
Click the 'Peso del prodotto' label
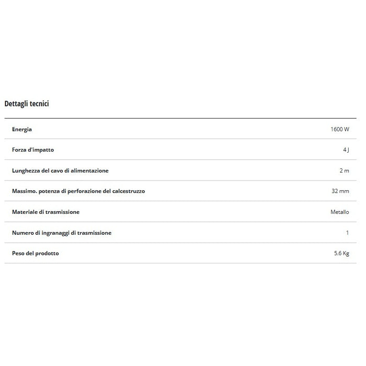pos(36,253)
